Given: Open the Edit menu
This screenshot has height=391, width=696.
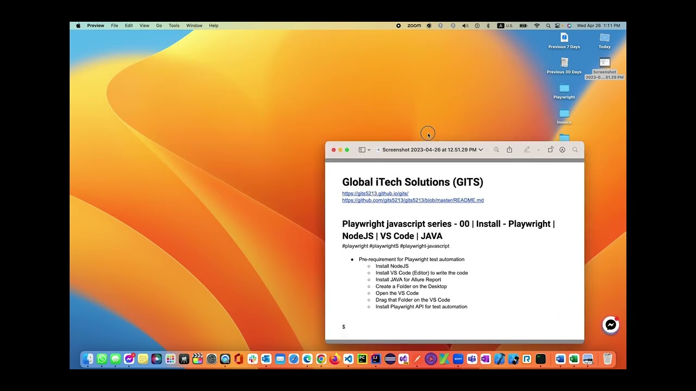Looking at the screenshot, I should pyautogui.click(x=129, y=26).
